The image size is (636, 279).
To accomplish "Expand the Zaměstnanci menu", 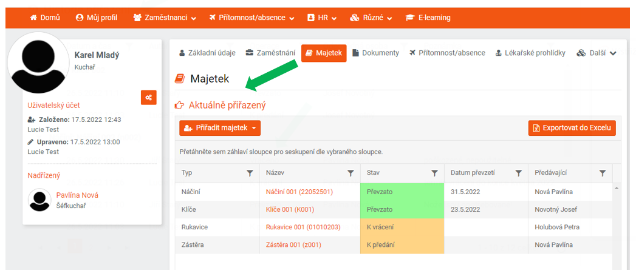I will 165,18.
